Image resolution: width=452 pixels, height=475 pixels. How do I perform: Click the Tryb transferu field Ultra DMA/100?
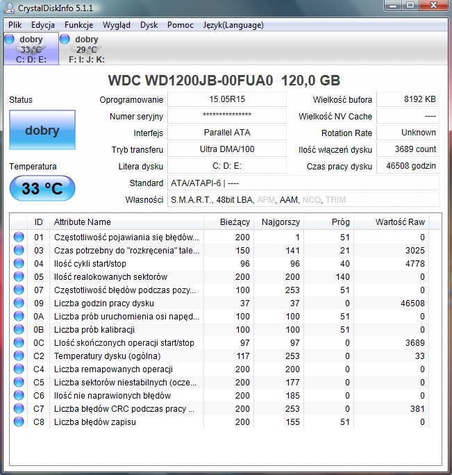tap(227, 149)
